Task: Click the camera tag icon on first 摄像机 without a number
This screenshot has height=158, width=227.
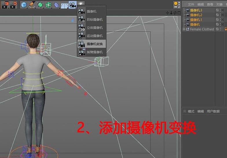Action: (x=222, y=24)
